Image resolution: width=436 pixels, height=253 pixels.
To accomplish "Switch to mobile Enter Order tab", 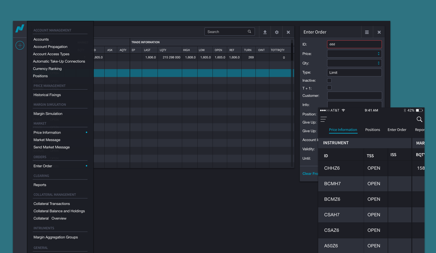I will pyautogui.click(x=397, y=130).
